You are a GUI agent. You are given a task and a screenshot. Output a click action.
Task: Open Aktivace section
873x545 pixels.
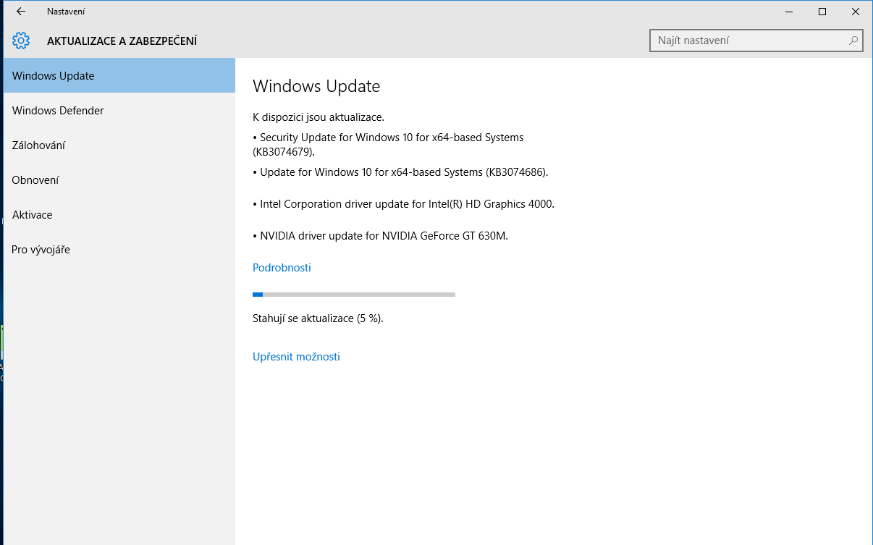[x=119, y=214]
